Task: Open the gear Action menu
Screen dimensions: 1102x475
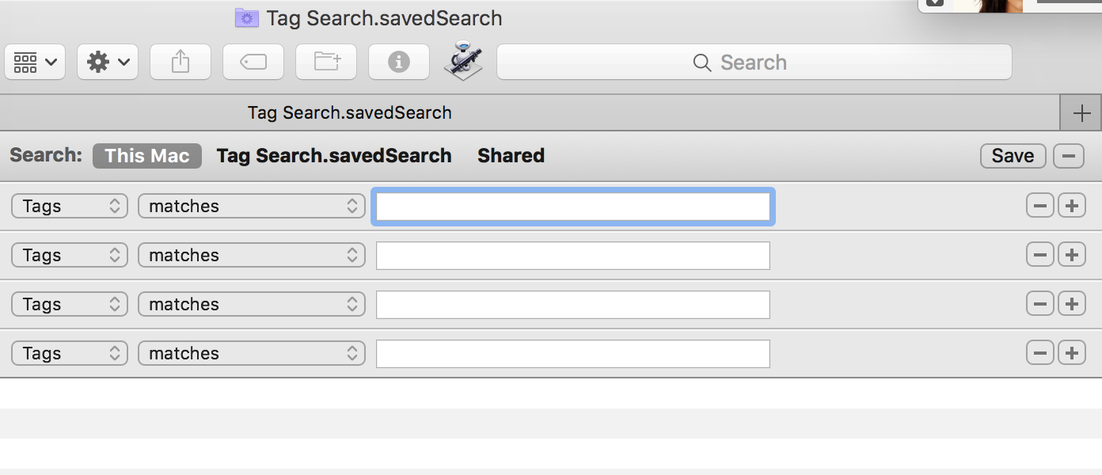Action: point(108,62)
